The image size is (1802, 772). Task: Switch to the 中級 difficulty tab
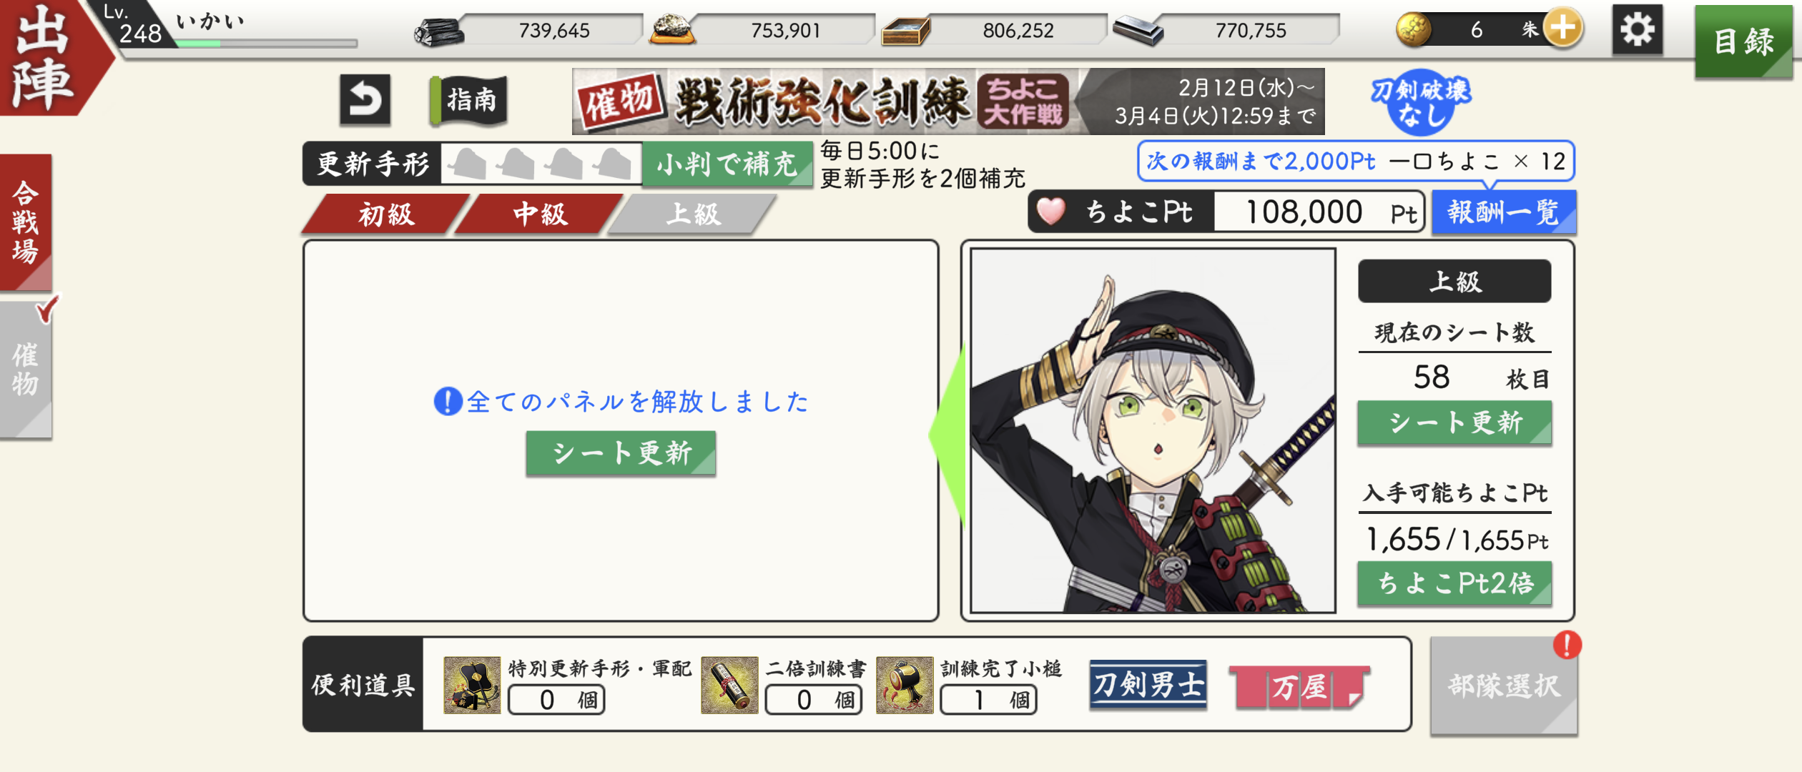(x=540, y=214)
